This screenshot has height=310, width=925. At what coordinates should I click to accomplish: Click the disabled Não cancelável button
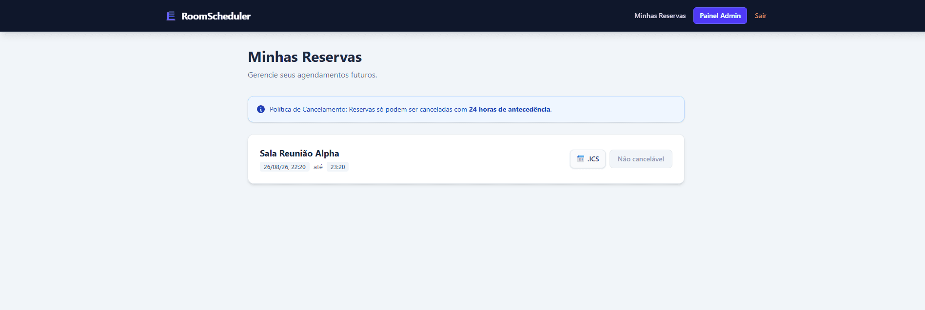641,159
